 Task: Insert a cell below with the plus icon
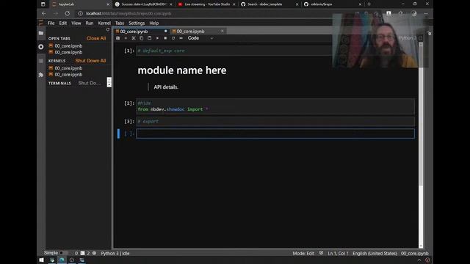click(x=126, y=38)
